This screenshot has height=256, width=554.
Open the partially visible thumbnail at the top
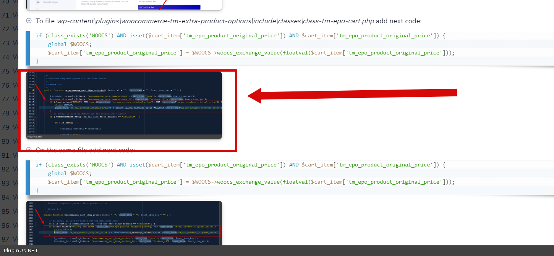click(124, 5)
